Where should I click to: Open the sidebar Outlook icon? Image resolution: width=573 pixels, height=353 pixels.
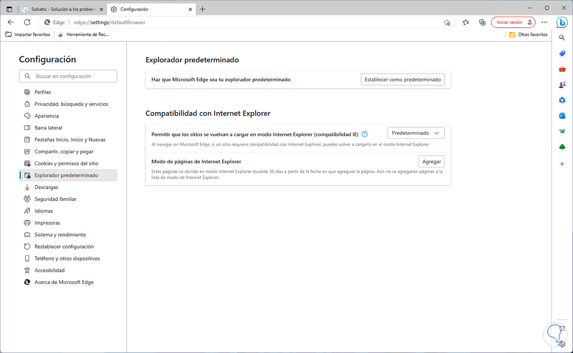coord(562,116)
